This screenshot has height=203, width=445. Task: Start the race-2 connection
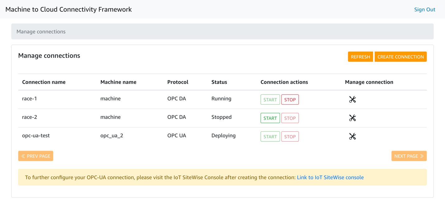tap(270, 118)
